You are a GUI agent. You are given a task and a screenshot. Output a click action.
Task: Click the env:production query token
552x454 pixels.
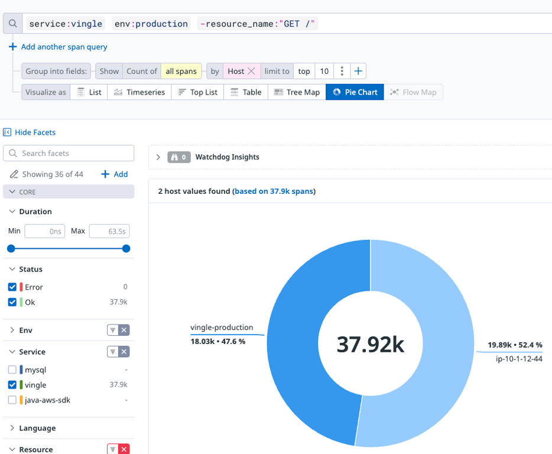click(x=151, y=24)
